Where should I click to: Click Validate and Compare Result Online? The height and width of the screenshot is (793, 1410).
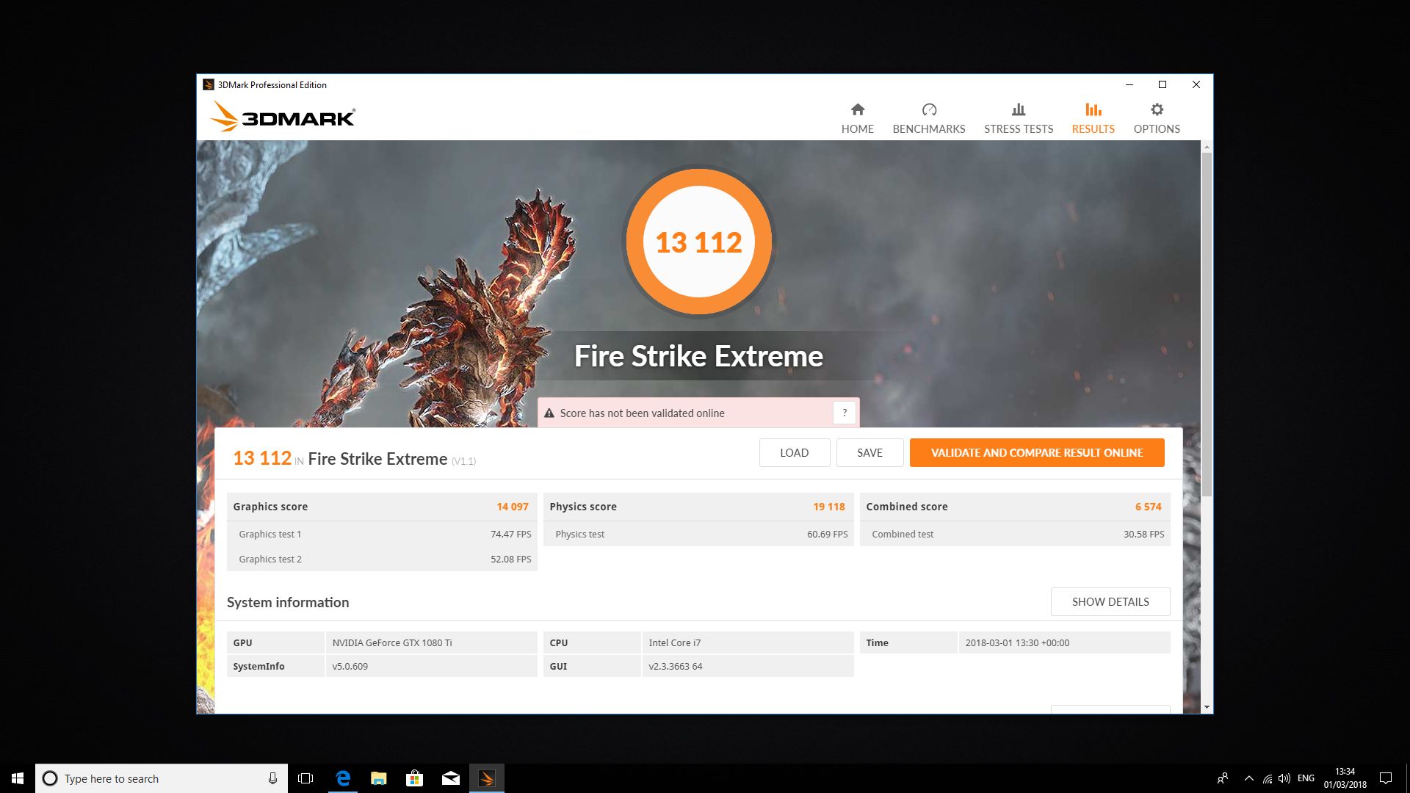1036,452
